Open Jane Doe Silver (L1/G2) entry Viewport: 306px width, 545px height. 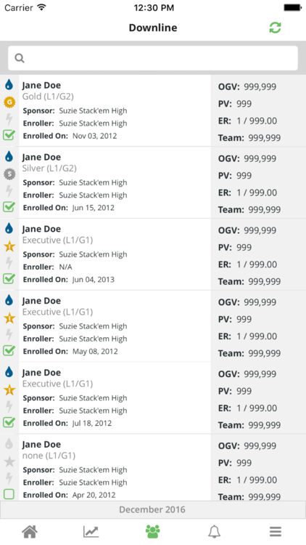115,183
